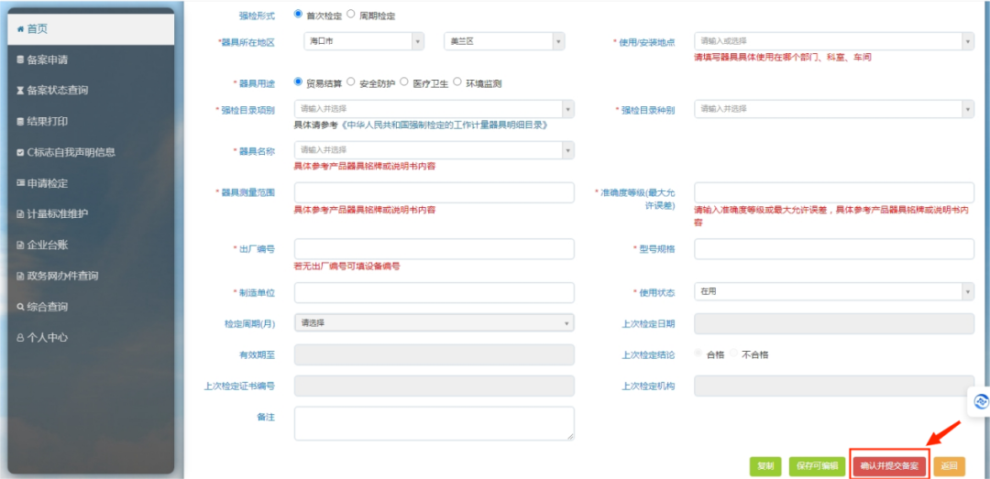Screen dimensions: 990x479
Task: Open the 美兰区 district dropdown
Action: click(x=504, y=41)
